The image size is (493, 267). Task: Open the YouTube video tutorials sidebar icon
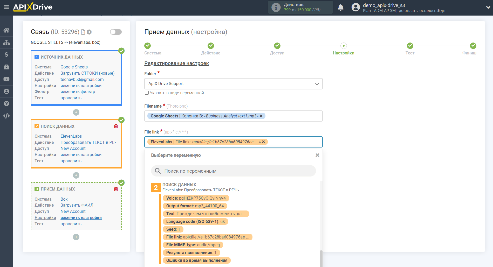[x=6, y=79]
